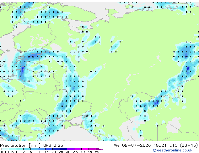Click the legend tick label "0.1"
This screenshot has height=153, width=199.
coord(3,152)
